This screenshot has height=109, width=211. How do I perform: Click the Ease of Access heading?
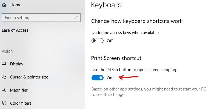point(15,30)
